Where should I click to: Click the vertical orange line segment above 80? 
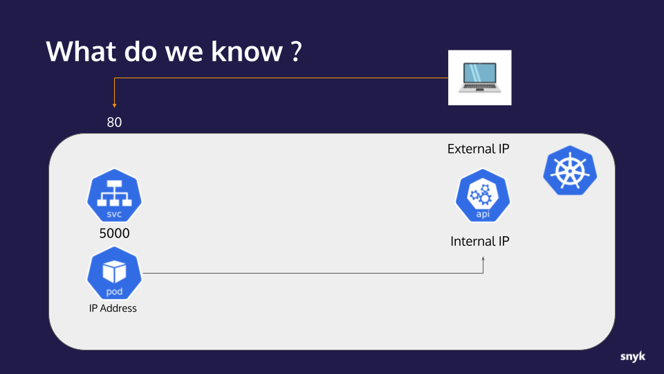(114, 90)
